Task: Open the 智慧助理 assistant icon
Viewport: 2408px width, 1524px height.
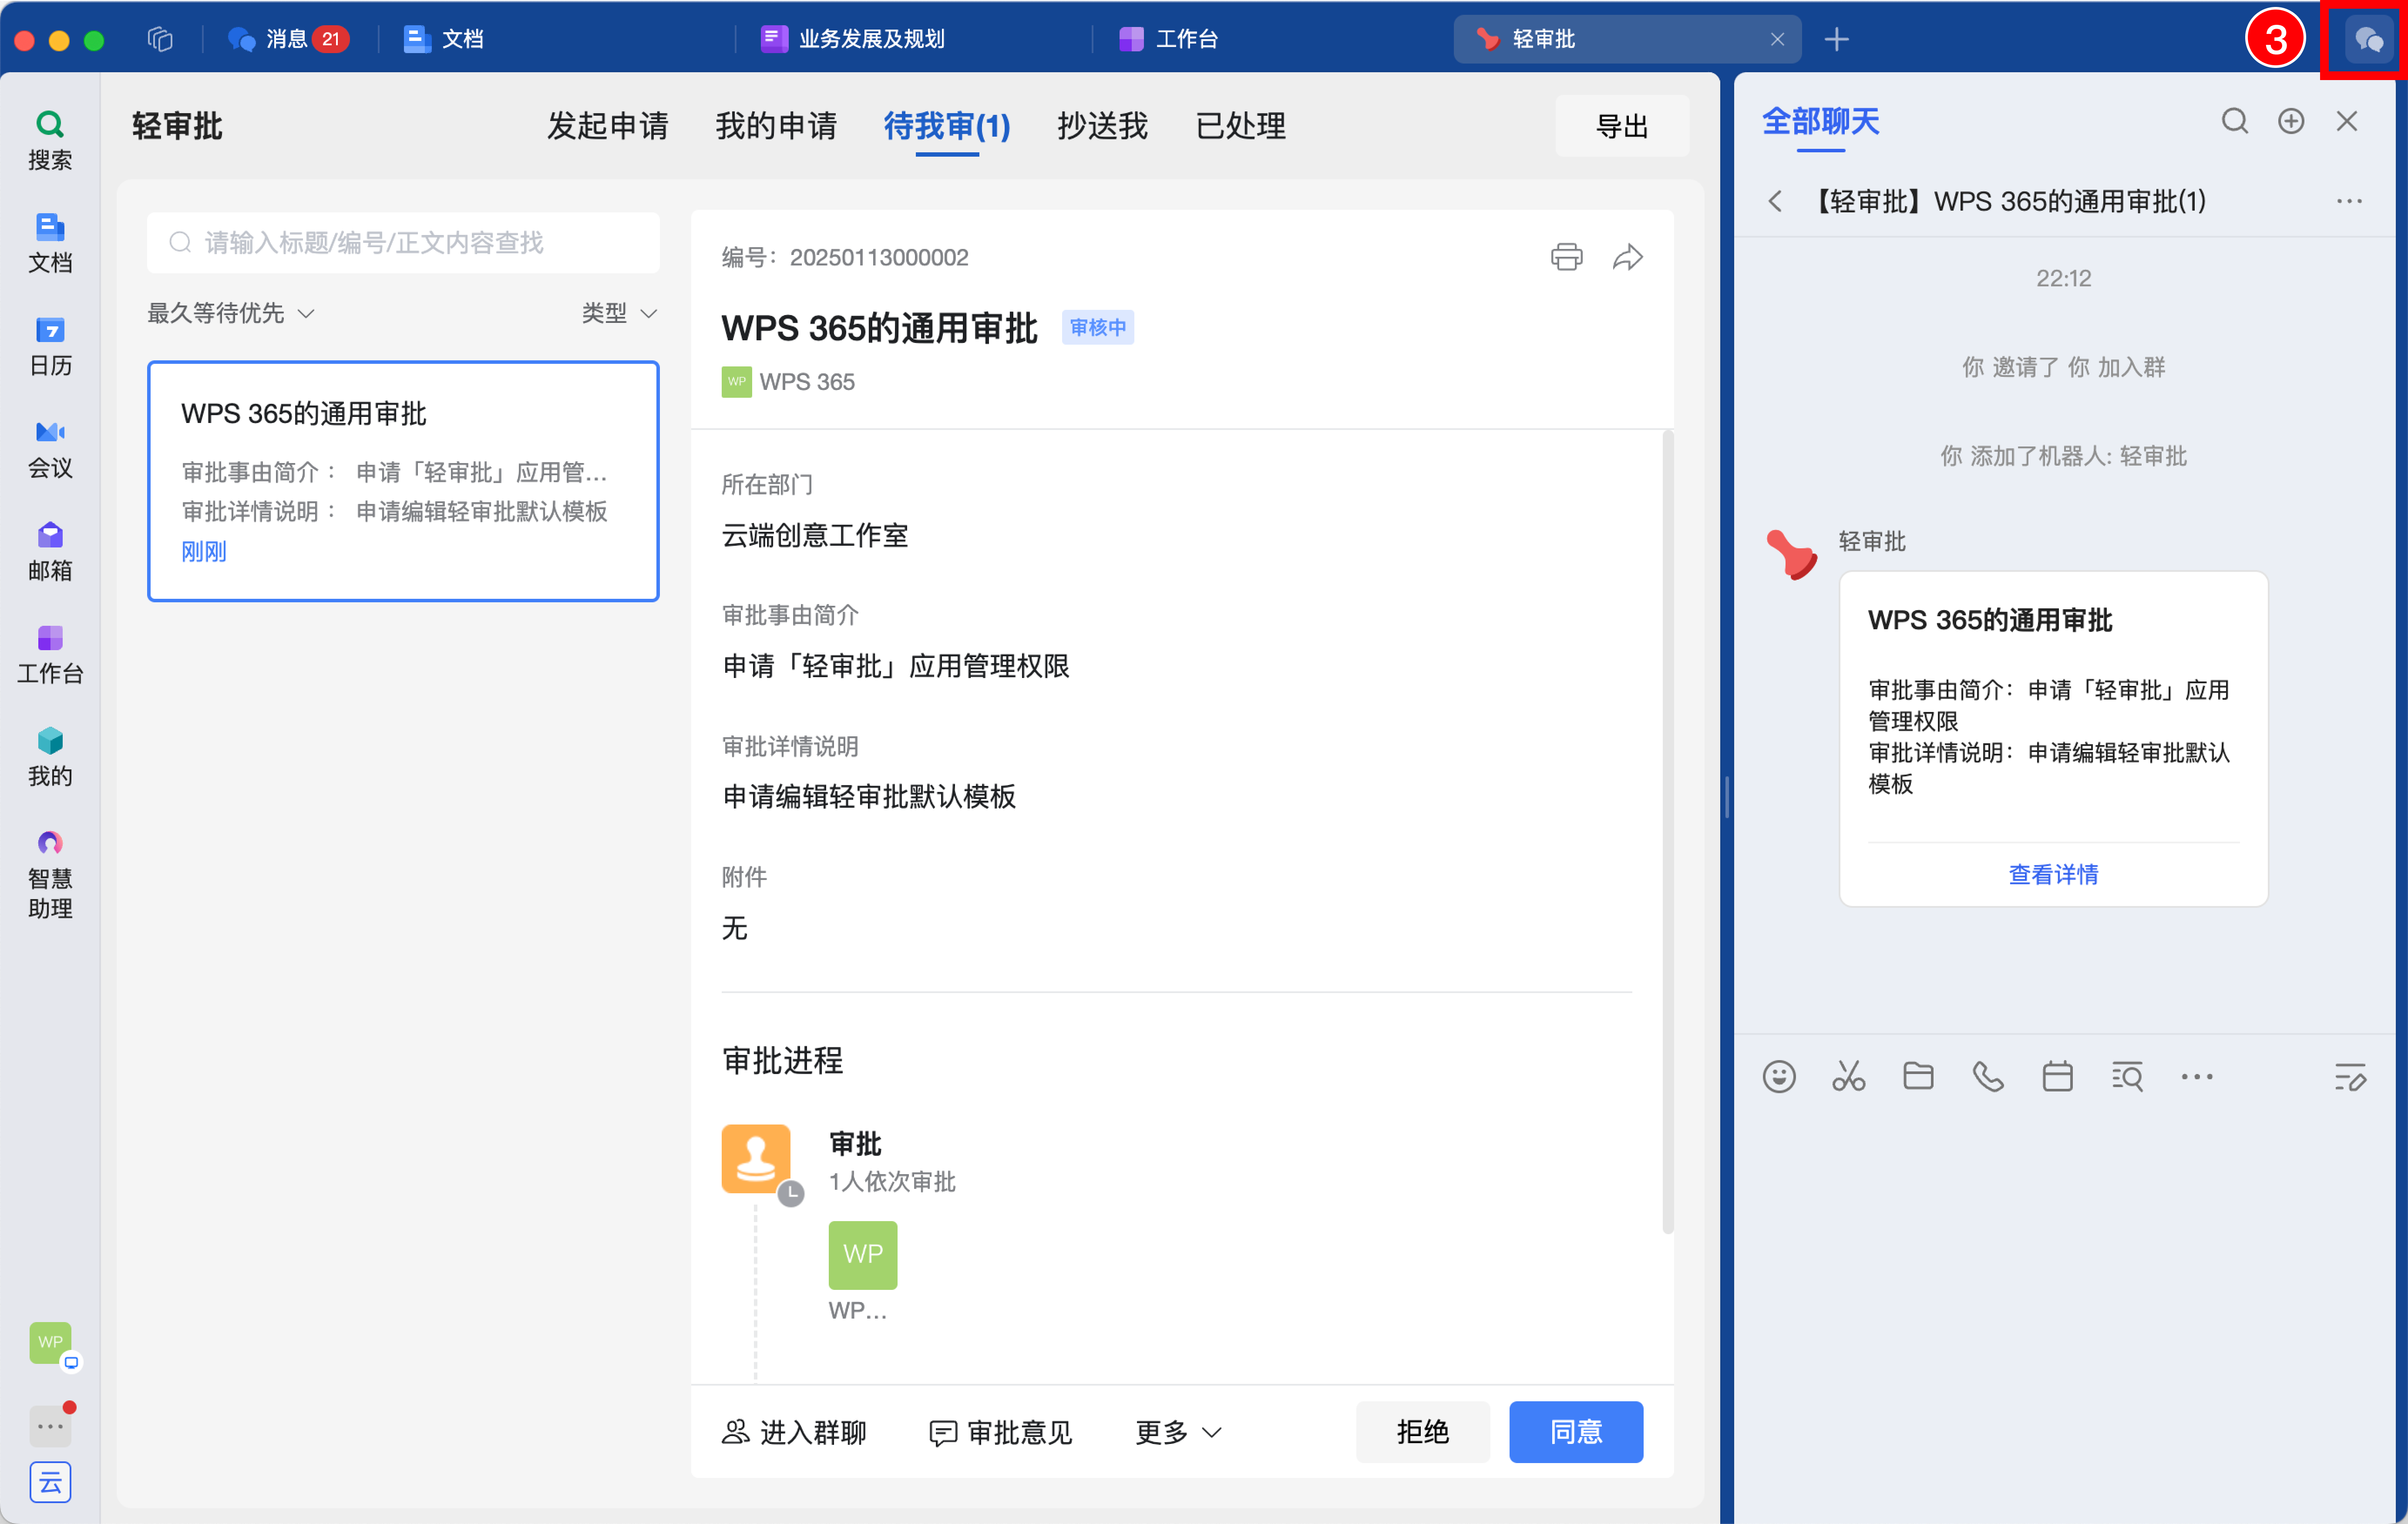Action: (x=50, y=875)
